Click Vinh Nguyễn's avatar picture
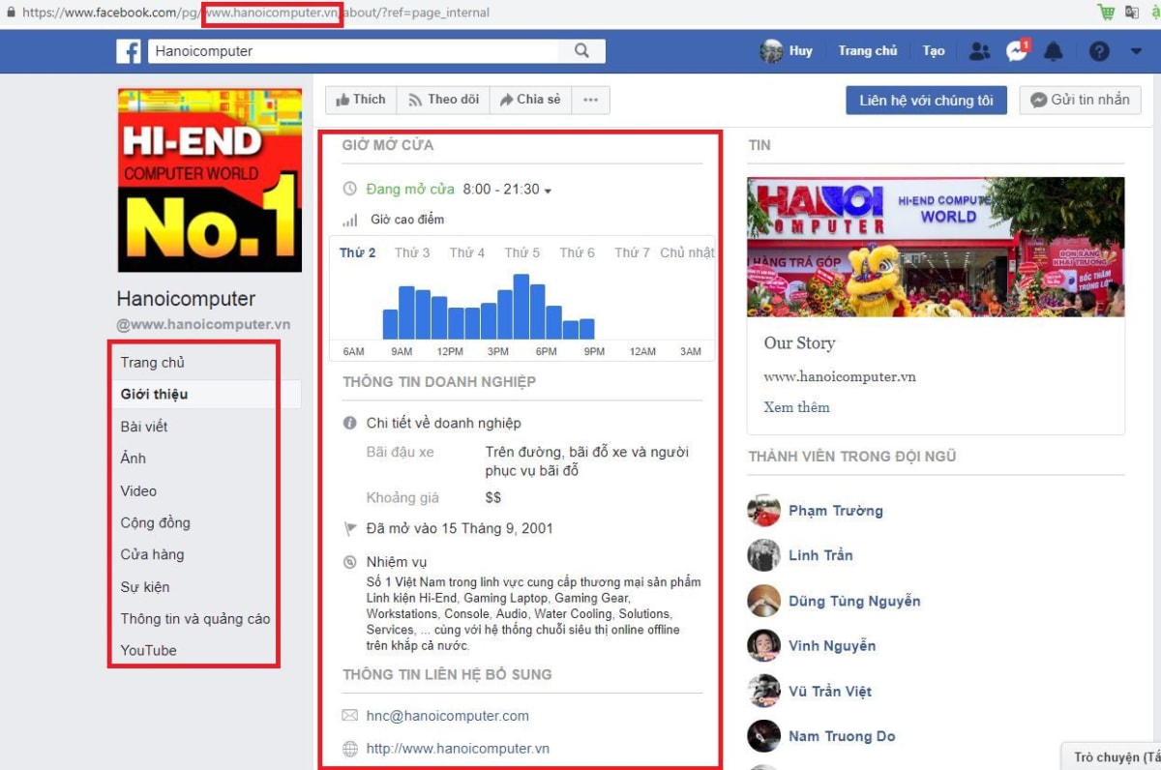Image resolution: width=1161 pixels, height=770 pixels. [x=763, y=645]
